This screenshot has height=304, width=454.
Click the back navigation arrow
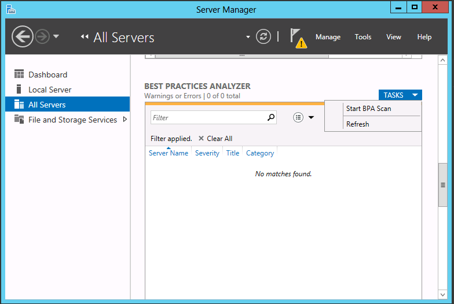[23, 37]
